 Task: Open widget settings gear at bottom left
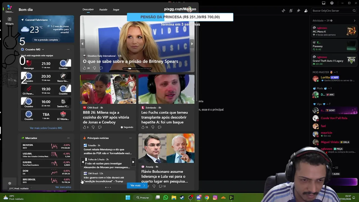[x=10, y=183]
